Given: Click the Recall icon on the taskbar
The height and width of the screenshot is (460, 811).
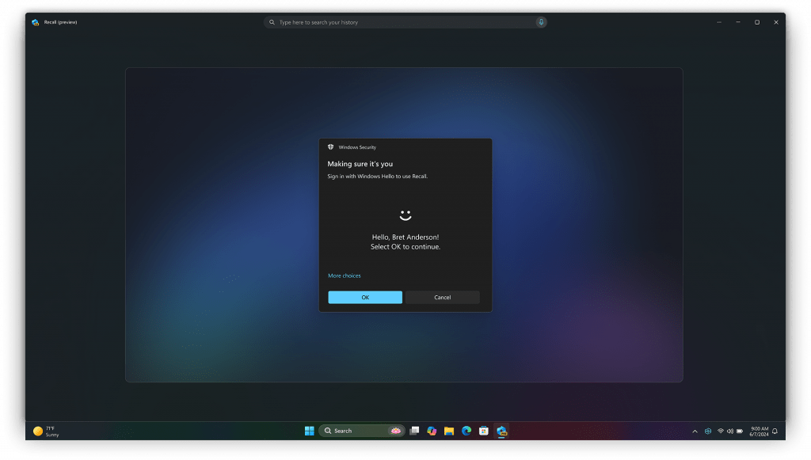Looking at the screenshot, I should pos(501,431).
